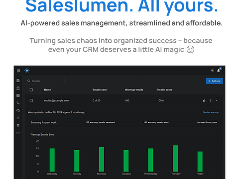Click '227 warmup emails received' text
The height and width of the screenshot is (179, 239).
point(100,122)
